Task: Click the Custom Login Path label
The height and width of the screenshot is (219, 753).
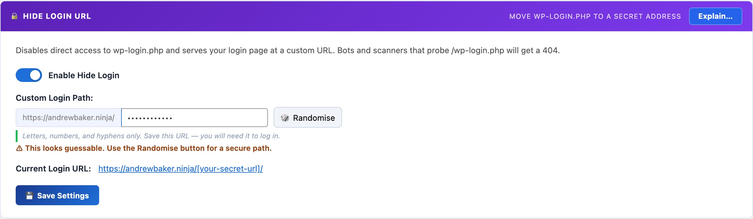Action: (x=54, y=97)
